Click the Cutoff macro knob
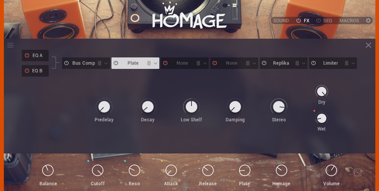Image resolution: width=379 pixels, height=191 pixels. [97, 170]
